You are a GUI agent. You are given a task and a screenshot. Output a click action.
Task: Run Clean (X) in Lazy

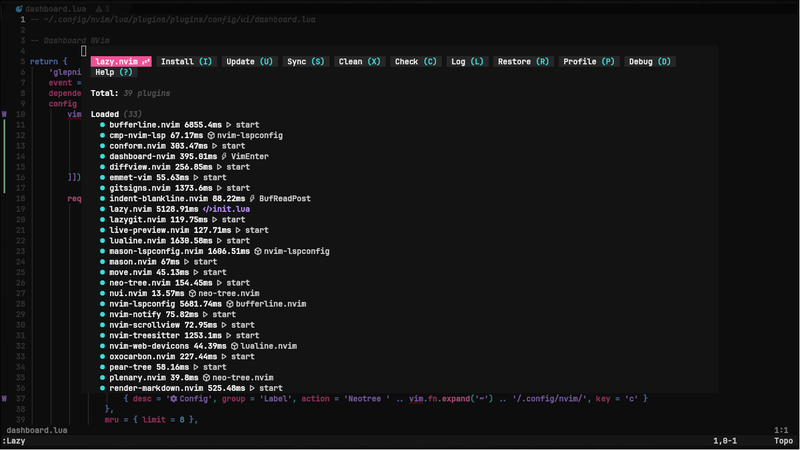point(360,61)
